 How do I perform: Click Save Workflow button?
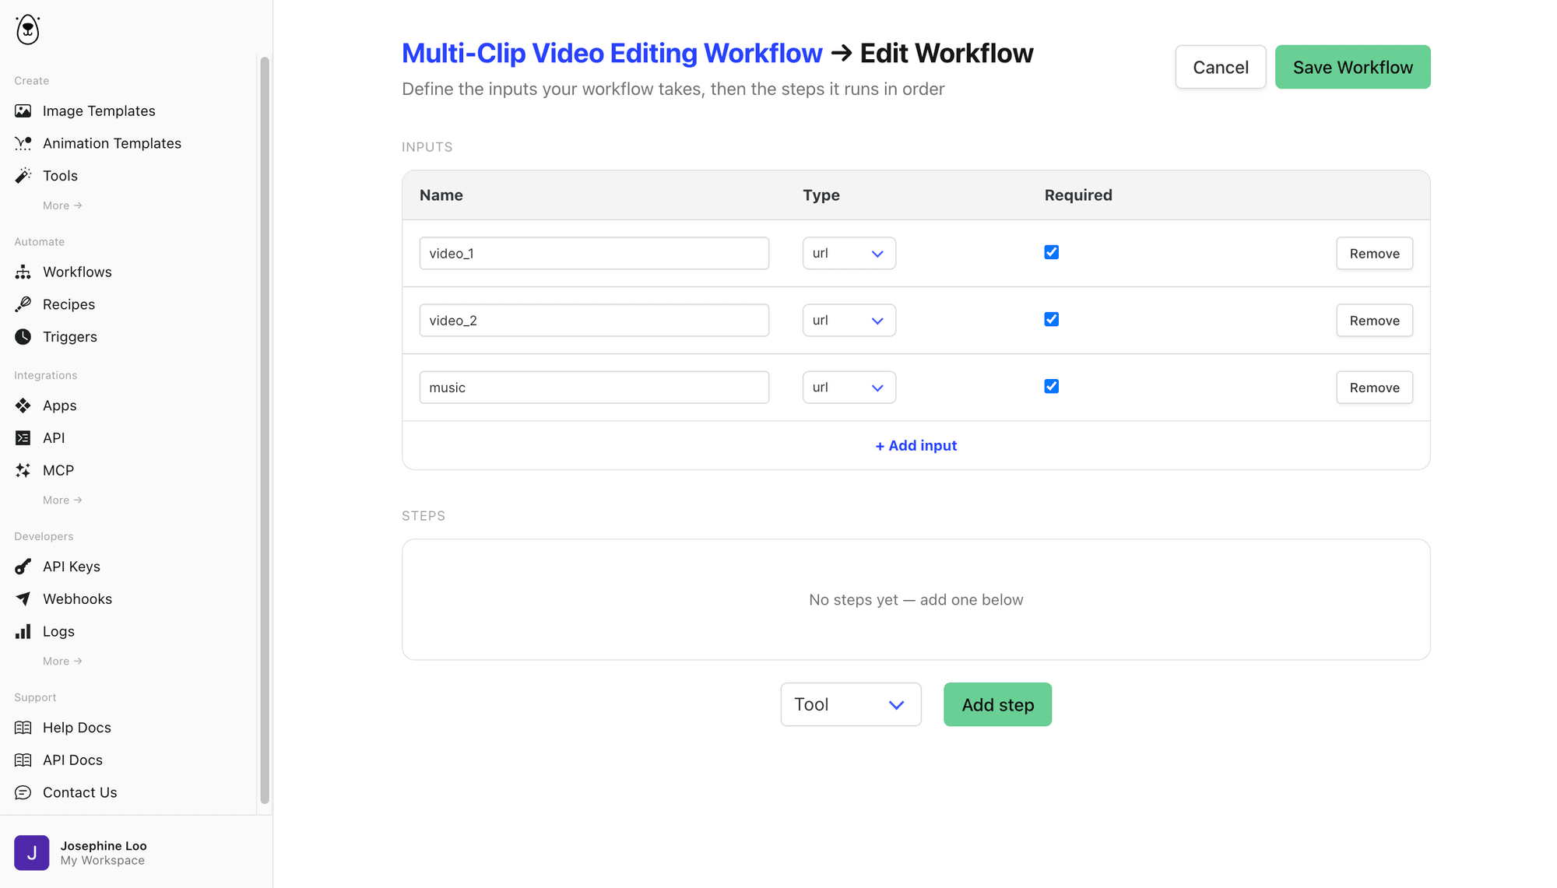(1352, 67)
